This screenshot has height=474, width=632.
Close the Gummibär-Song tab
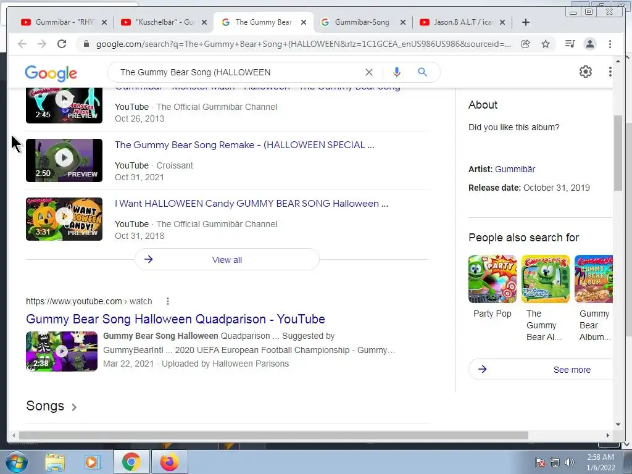click(402, 22)
